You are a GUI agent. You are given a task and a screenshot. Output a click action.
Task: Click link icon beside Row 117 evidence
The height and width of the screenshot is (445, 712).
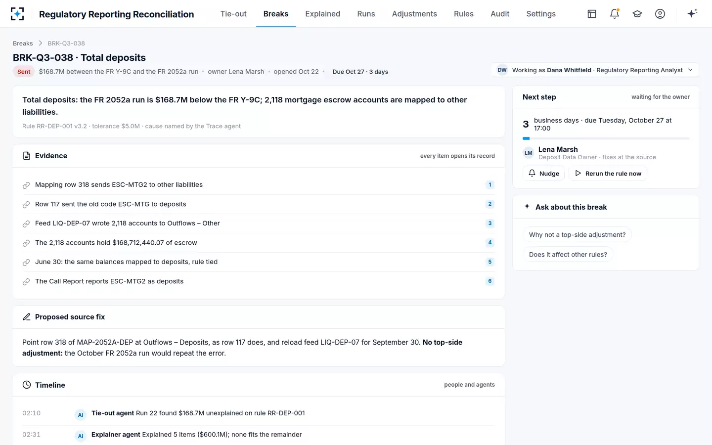click(26, 204)
